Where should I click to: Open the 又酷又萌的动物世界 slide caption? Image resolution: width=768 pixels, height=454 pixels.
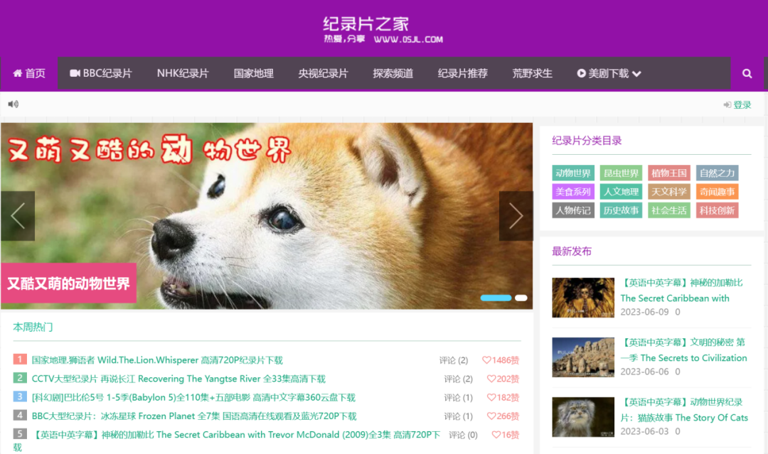(68, 283)
